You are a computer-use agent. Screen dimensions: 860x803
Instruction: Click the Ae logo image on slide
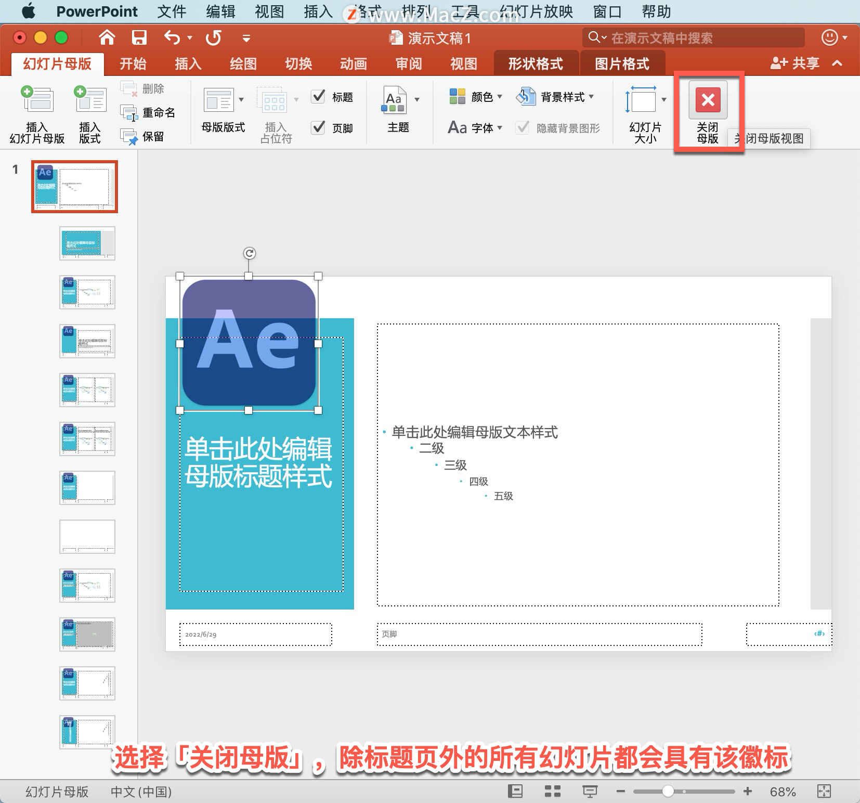(249, 343)
